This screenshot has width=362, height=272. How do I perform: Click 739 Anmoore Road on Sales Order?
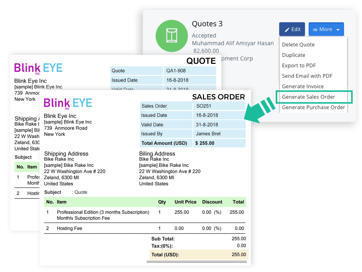coord(66,128)
